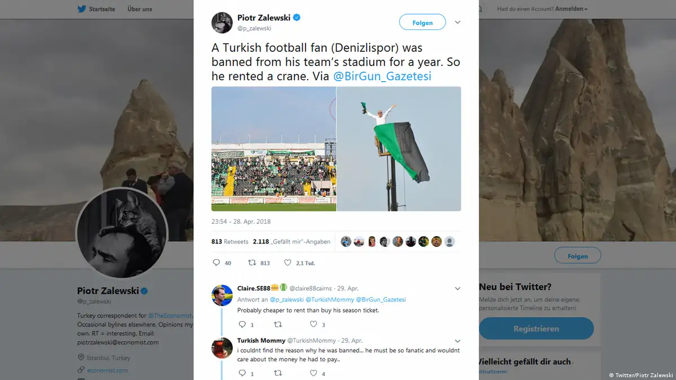Open the Claire.SE88 reply options chevron
Screen dimensions: 676x380
[457, 288]
